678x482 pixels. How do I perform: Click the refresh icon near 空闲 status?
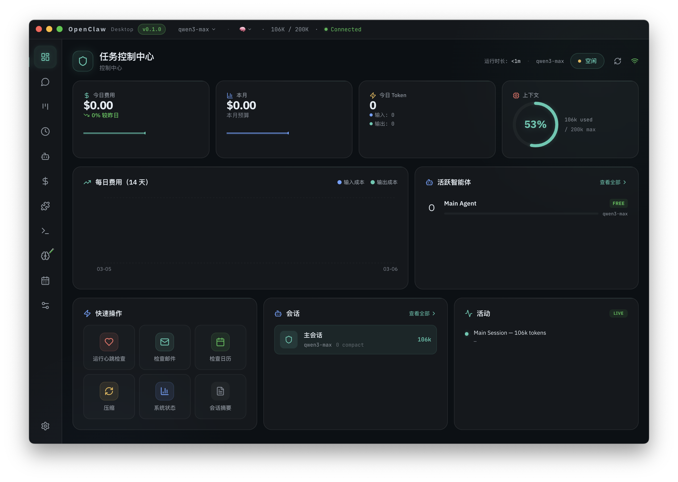pyautogui.click(x=618, y=61)
